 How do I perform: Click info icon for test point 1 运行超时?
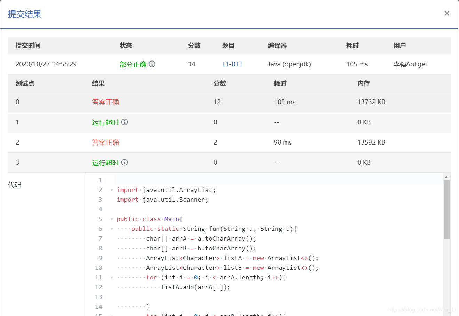tap(124, 122)
